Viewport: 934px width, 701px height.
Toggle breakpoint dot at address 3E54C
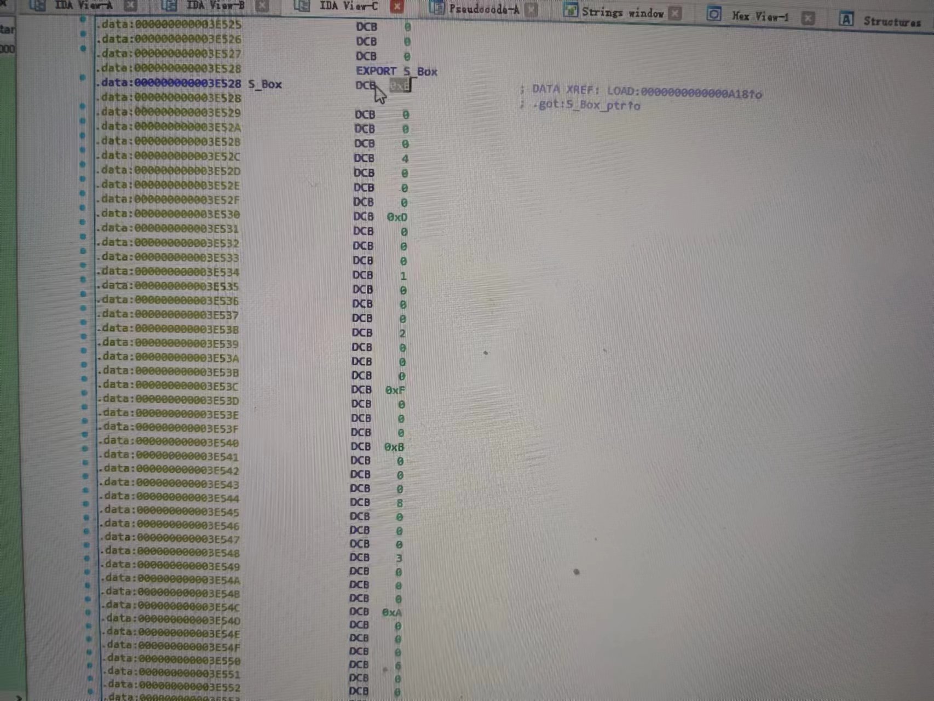88,599
